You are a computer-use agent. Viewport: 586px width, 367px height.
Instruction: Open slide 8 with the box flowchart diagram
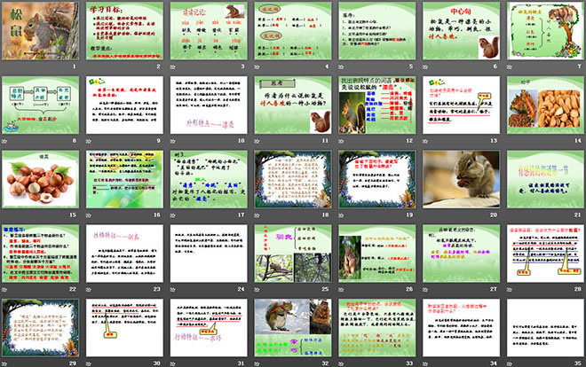[42, 106]
